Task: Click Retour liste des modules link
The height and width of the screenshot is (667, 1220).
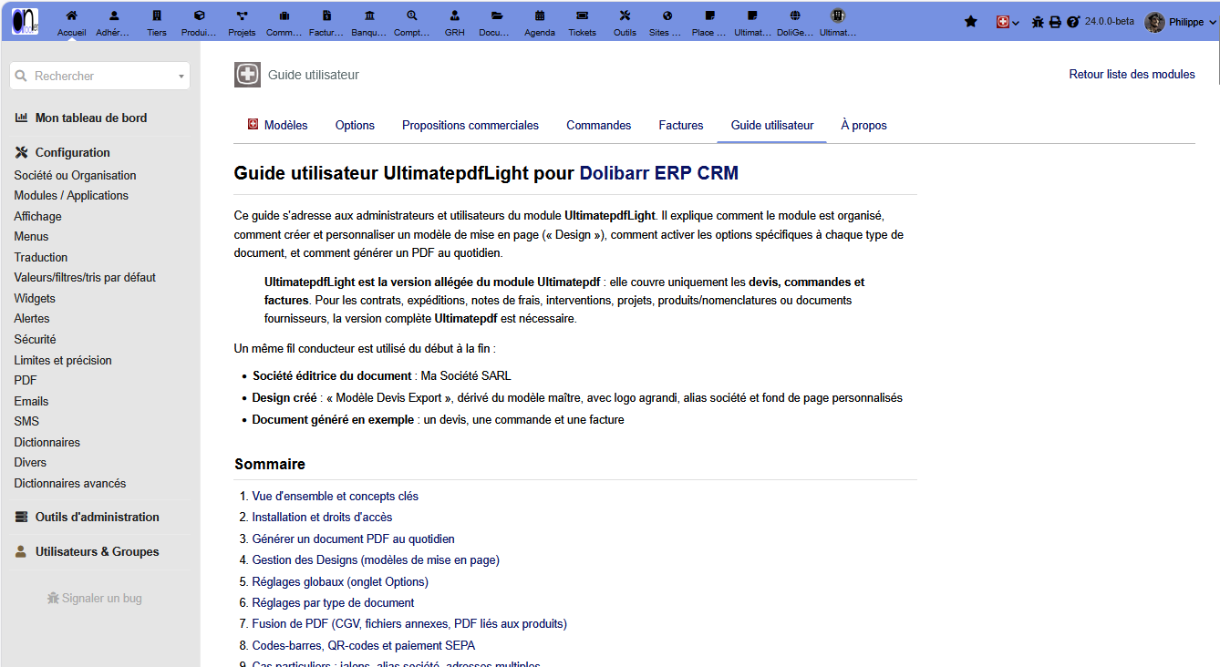Action: point(1132,75)
